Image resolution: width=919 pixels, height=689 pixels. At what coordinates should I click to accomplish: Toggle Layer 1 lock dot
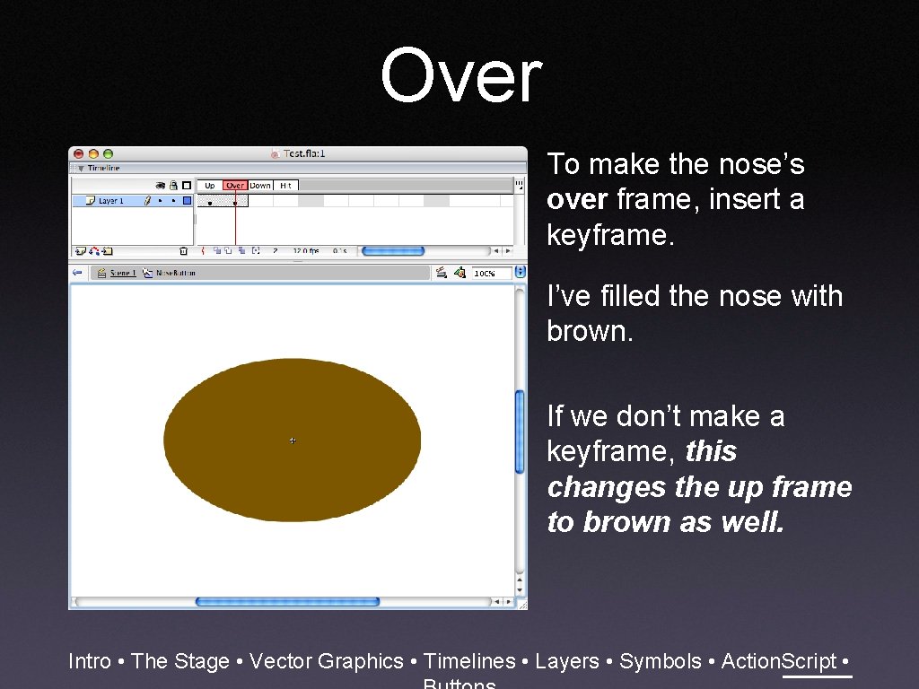(173, 201)
